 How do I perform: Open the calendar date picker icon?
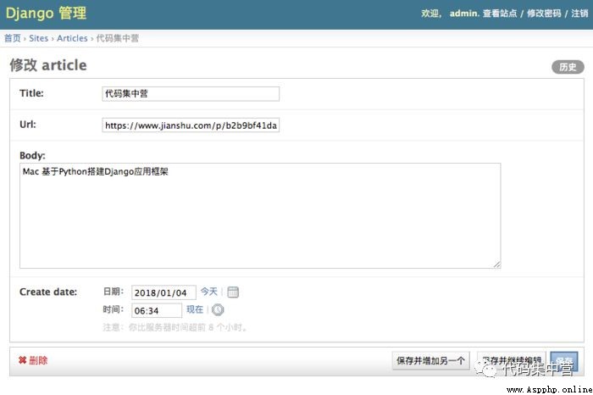click(x=233, y=292)
